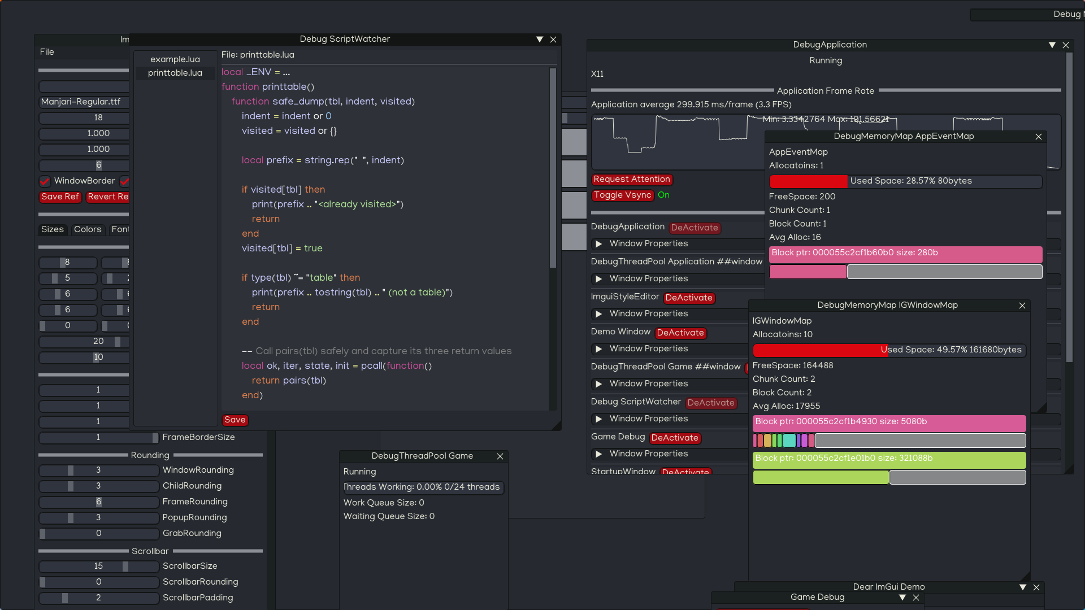Toggle the WindowBorder checkbox
This screenshot has width=1085, height=610.
pyautogui.click(x=45, y=181)
